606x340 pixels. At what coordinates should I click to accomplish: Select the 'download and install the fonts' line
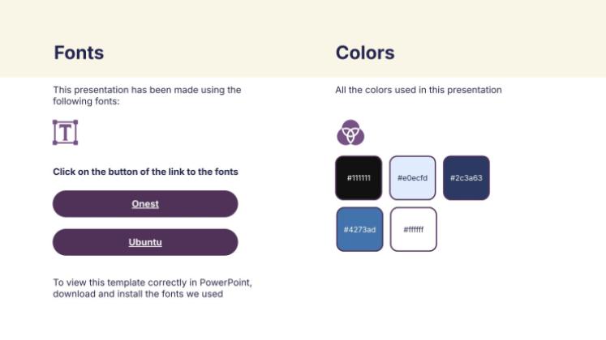pos(137,294)
